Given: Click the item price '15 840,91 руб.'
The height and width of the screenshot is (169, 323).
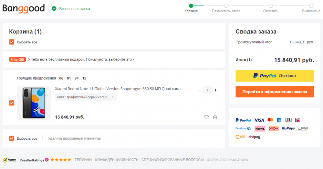Looking at the screenshot, I should tap(70, 117).
